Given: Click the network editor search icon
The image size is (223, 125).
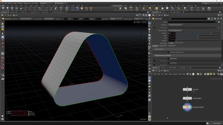Looking at the screenshot, I should point(218,74).
